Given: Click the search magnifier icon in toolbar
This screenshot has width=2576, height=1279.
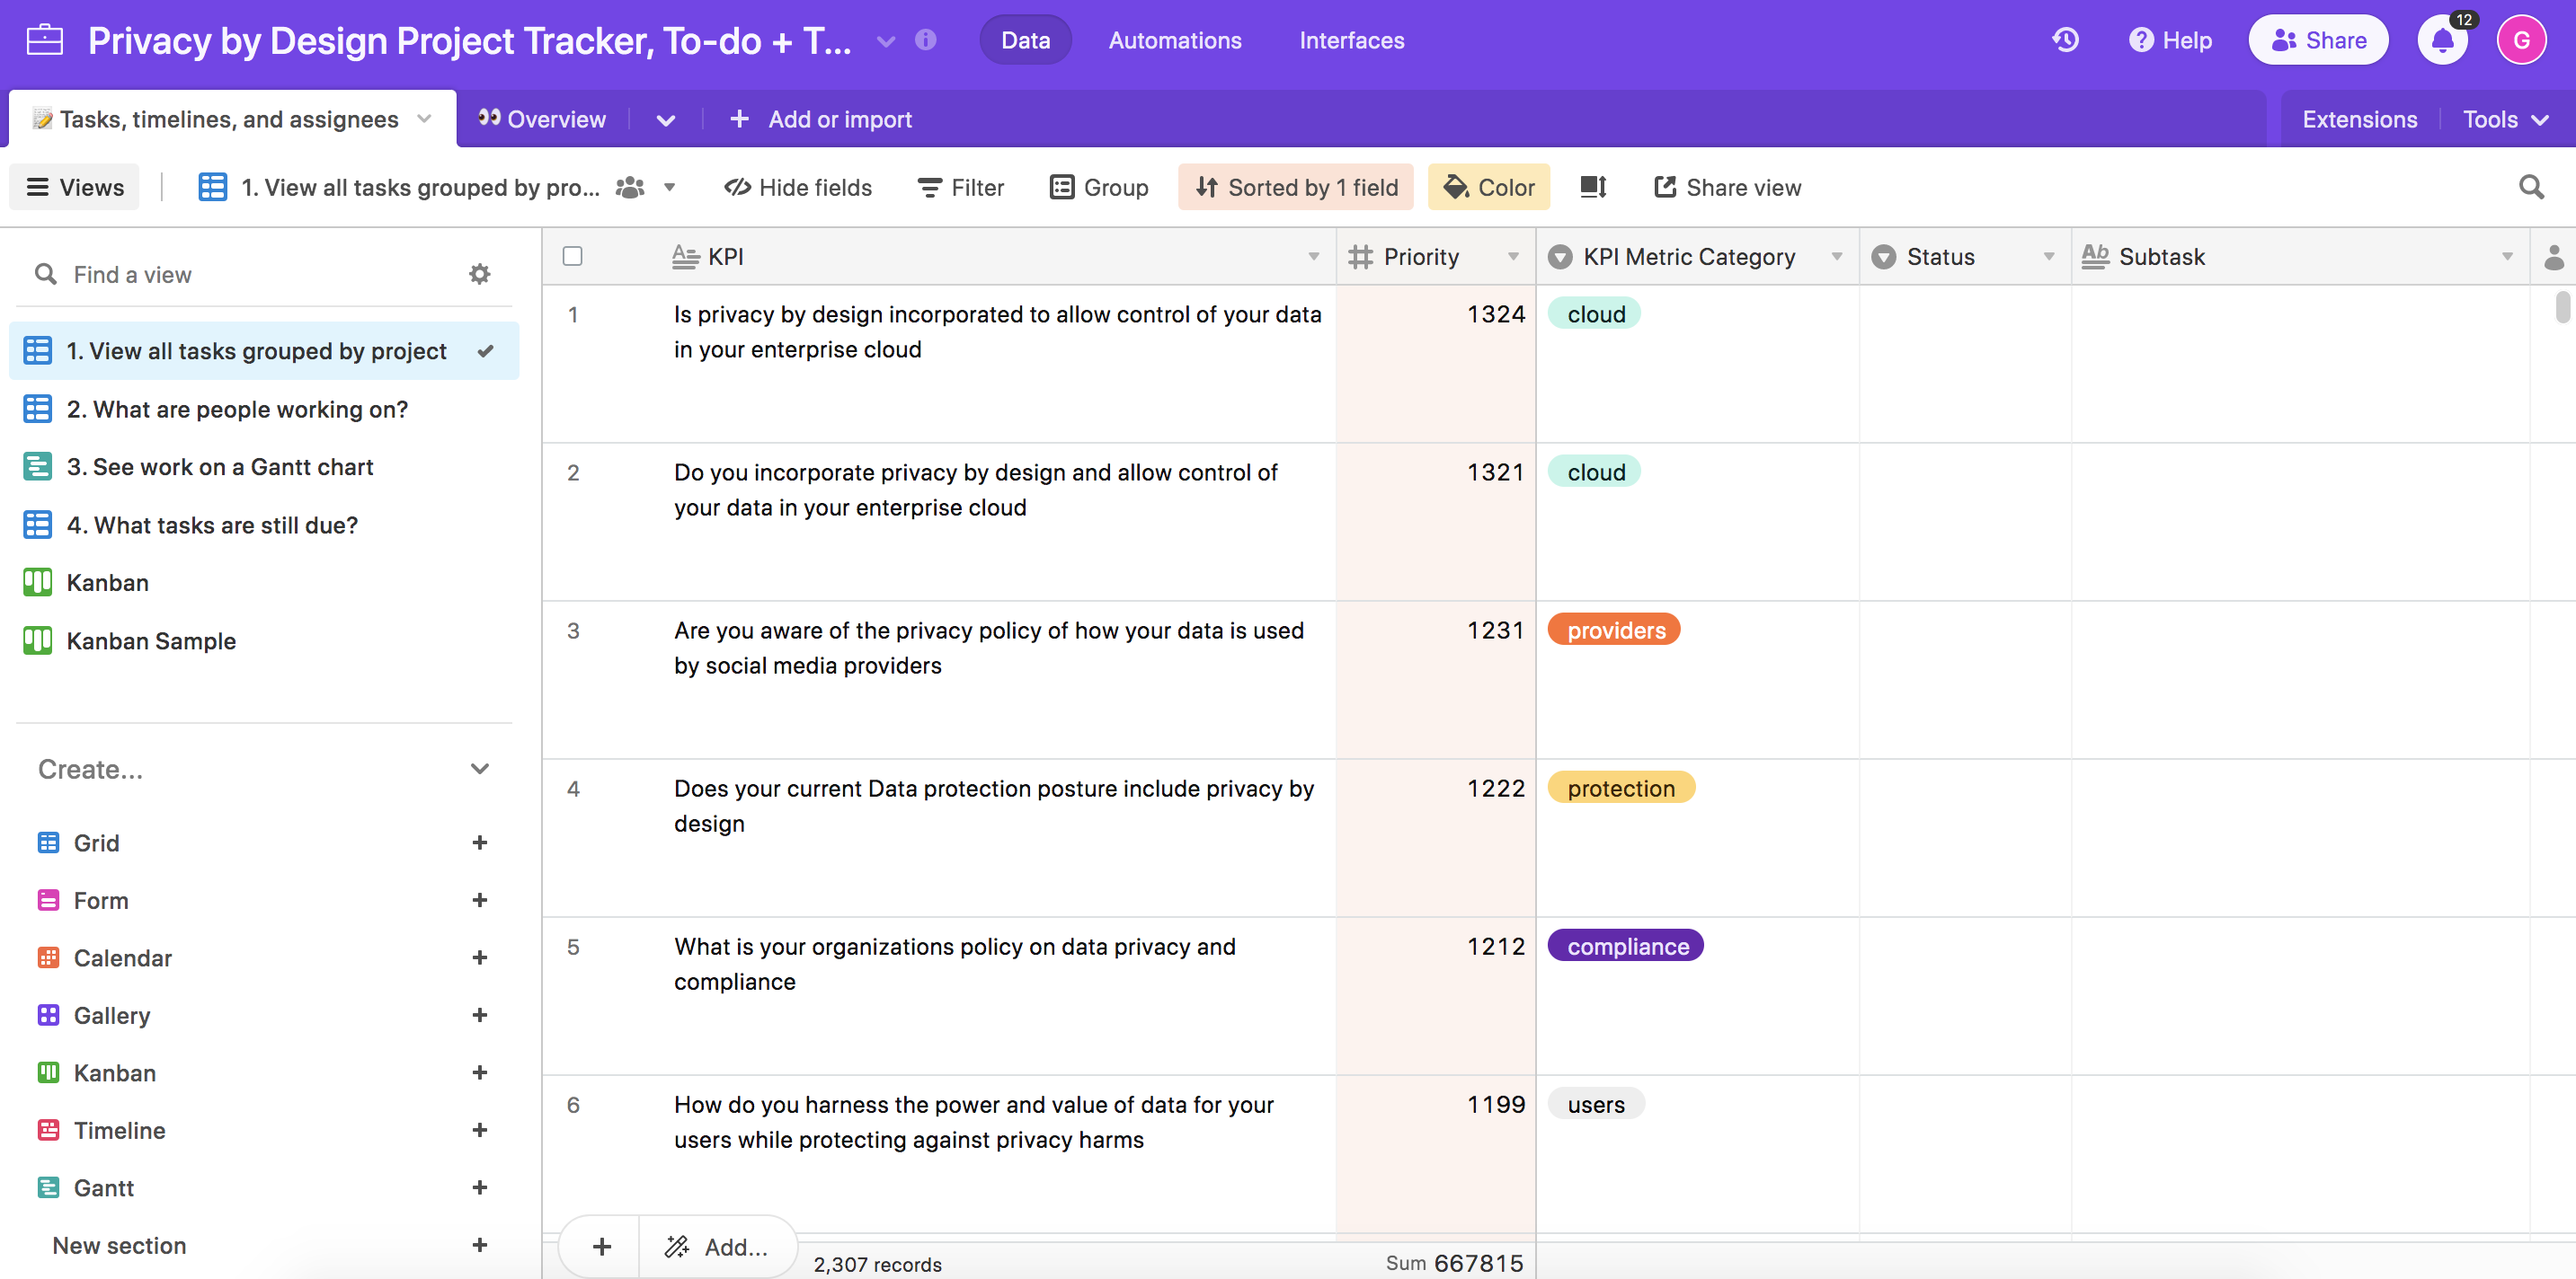Looking at the screenshot, I should coord(2531,187).
